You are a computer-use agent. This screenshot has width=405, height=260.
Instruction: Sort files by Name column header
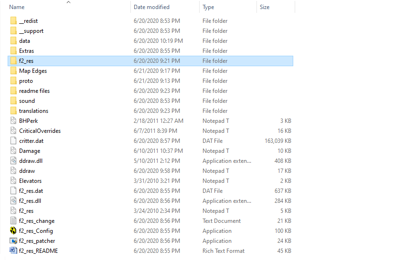coord(17,7)
